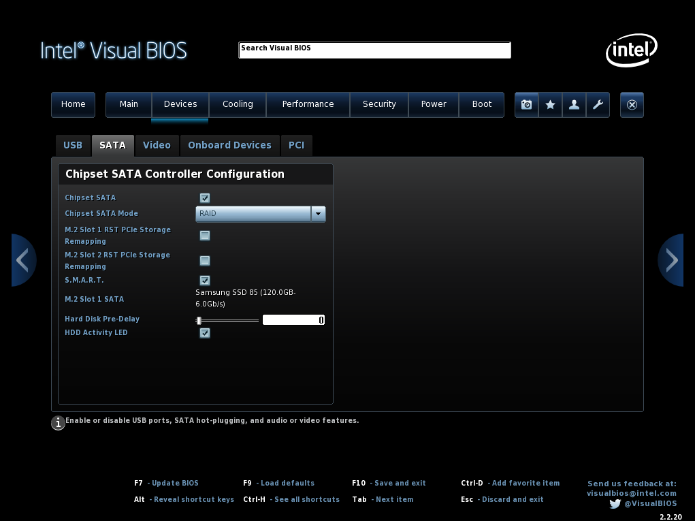The image size is (695, 521).
Task: Click See all shortcuts link
Action: [307, 499]
